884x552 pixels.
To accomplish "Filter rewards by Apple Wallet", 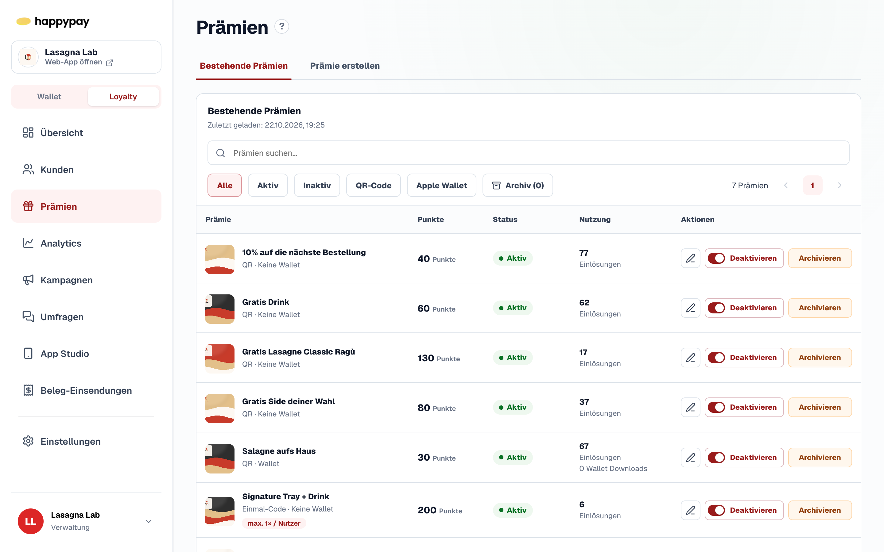I will 441,186.
